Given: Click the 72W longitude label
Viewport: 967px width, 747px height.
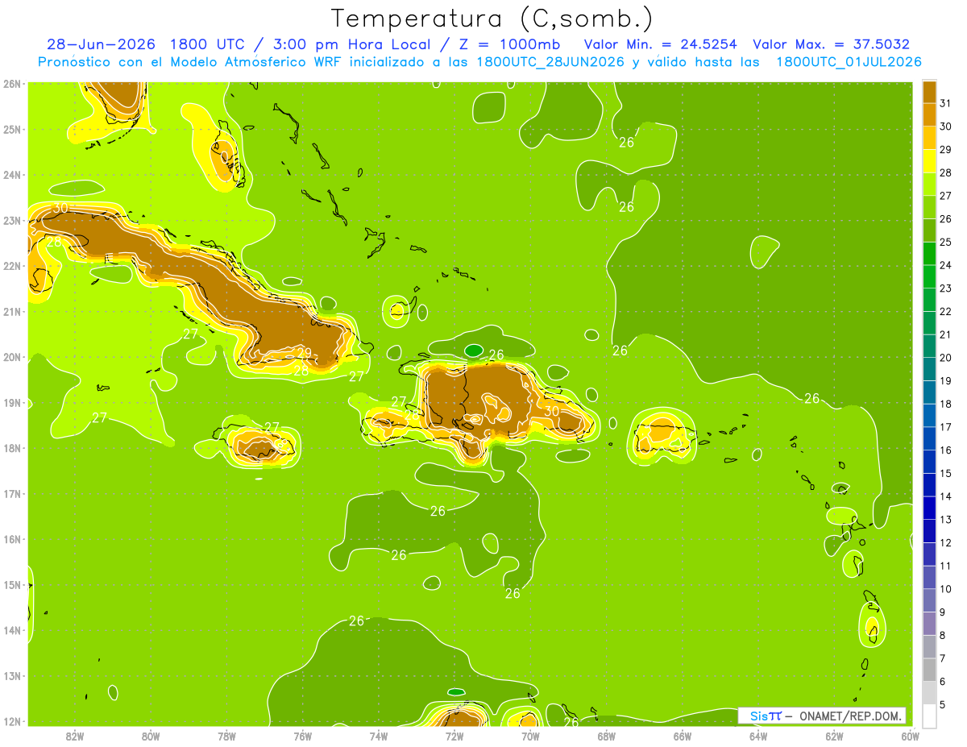Looking at the screenshot, I should [x=454, y=736].
